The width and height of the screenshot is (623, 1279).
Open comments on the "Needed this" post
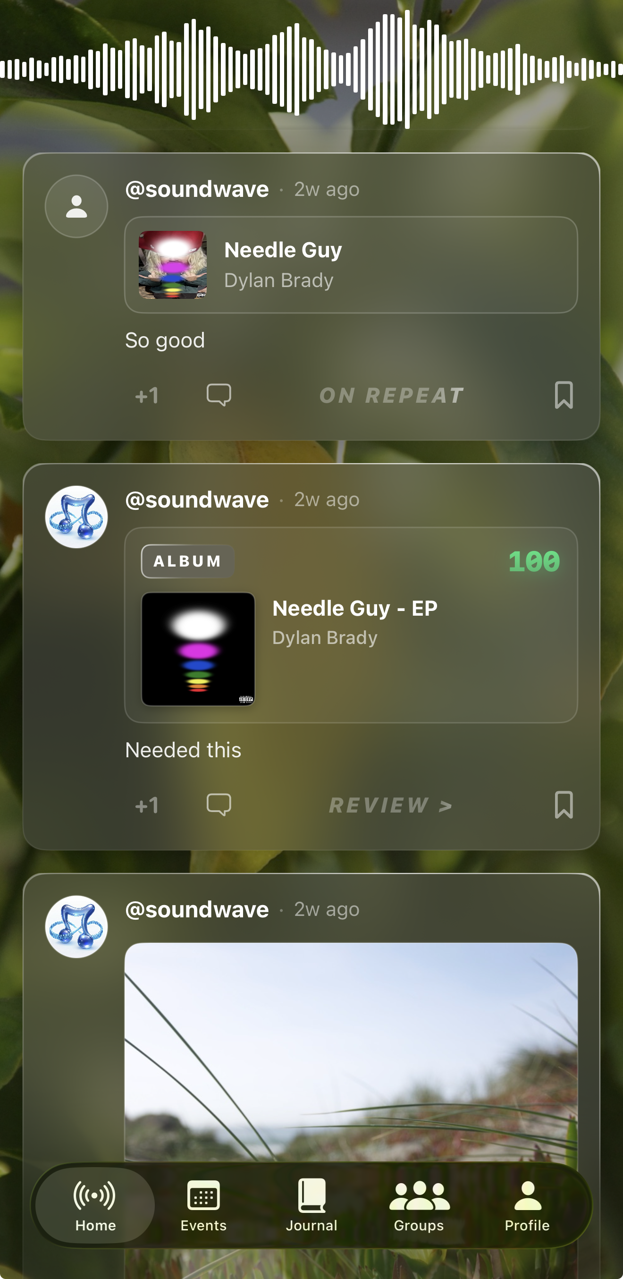tap(219, 805)
